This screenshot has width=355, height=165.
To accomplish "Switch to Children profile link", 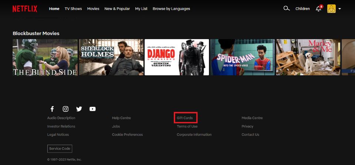I will (x=302, y=8).
